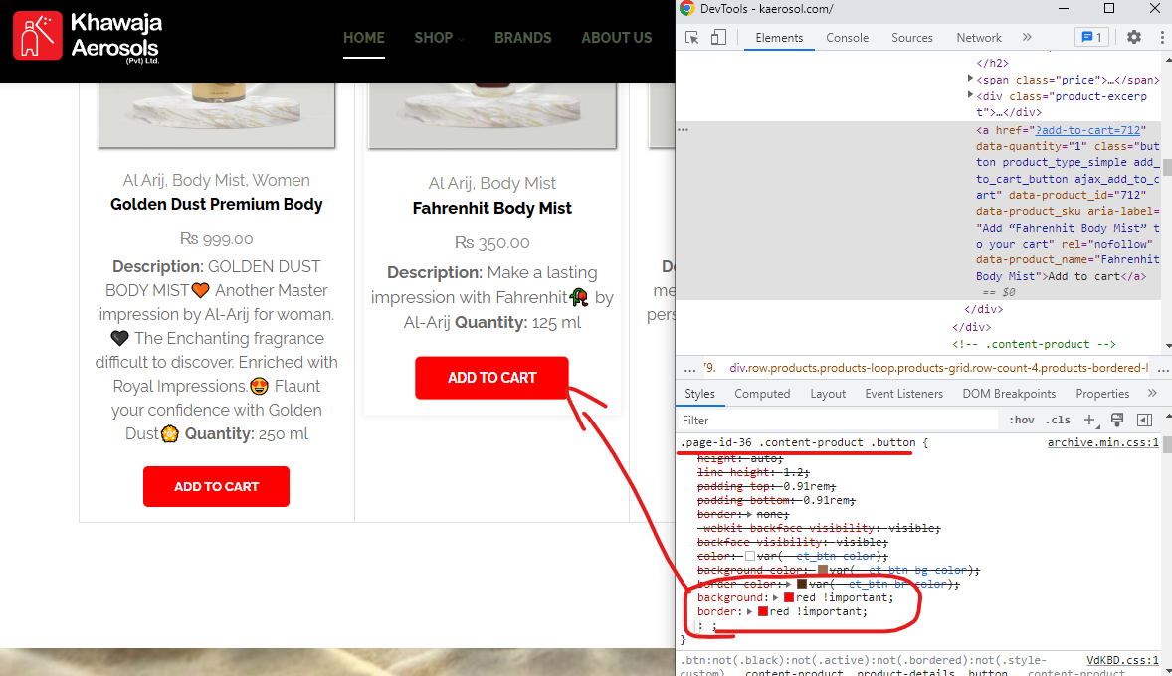The height and width of the screenshot is (676, 1172).
Task: Focus the Styles Filter input
Action: click(x=839, y=421)
